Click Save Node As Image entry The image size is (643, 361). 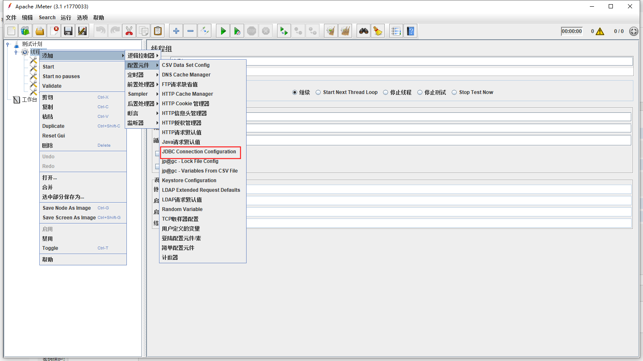83,208
